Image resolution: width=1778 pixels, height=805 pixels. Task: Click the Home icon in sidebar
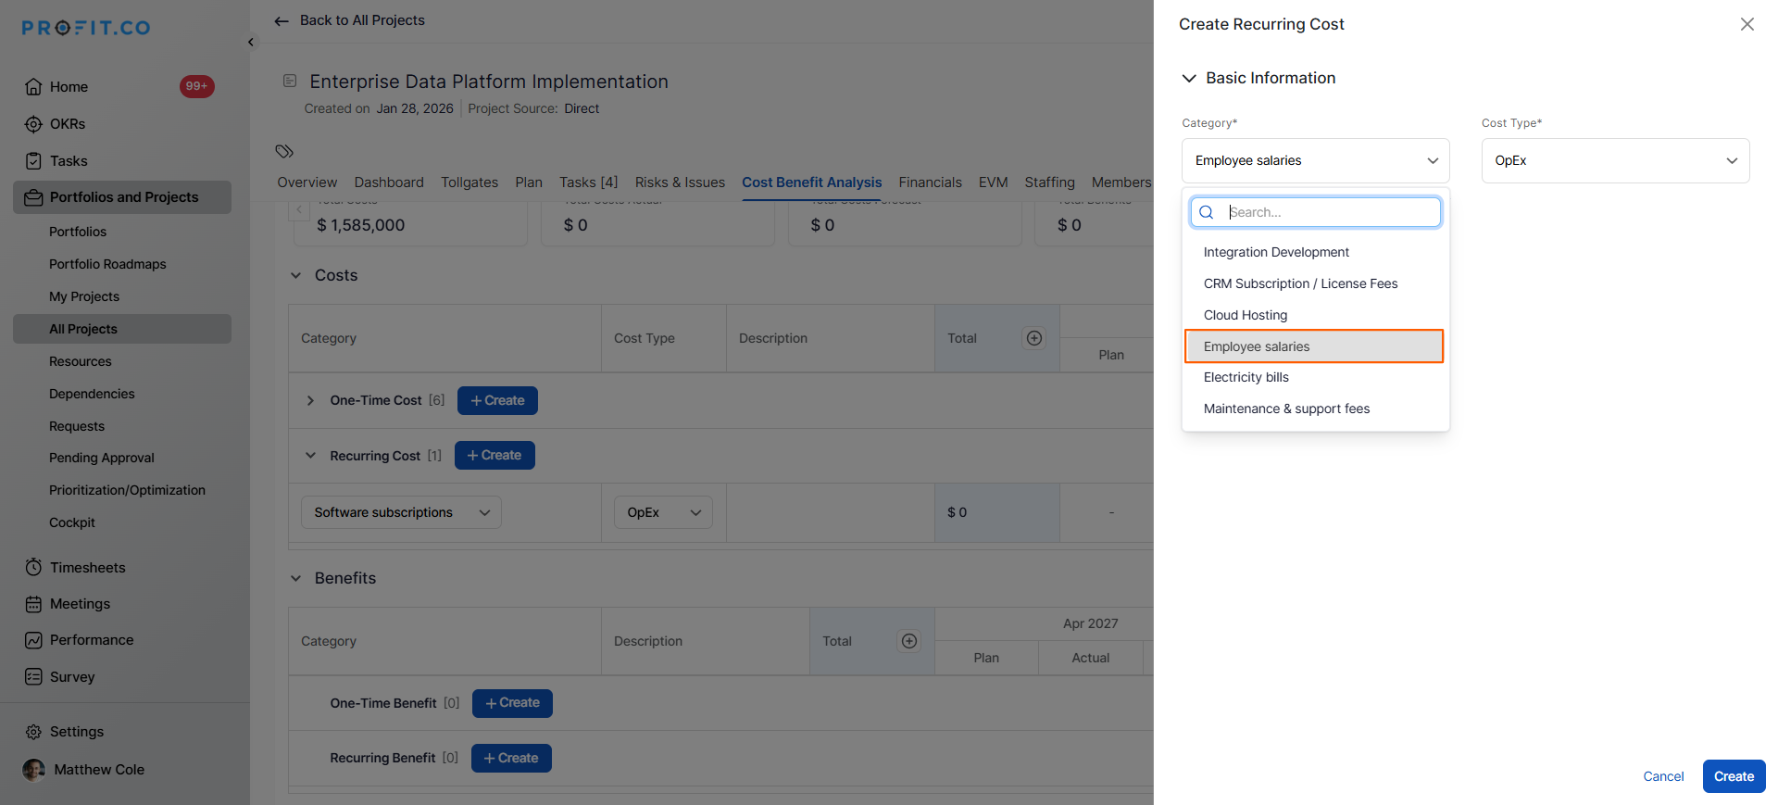point(33,87)
